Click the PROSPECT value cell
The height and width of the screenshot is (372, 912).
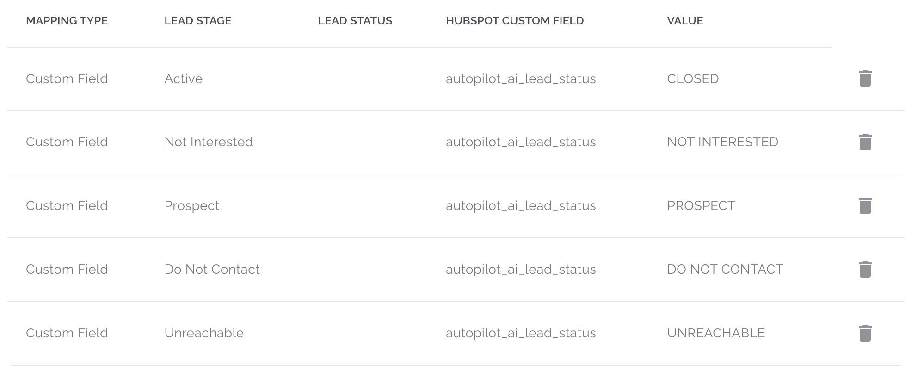pyautogui.click(x=700, y=205)
